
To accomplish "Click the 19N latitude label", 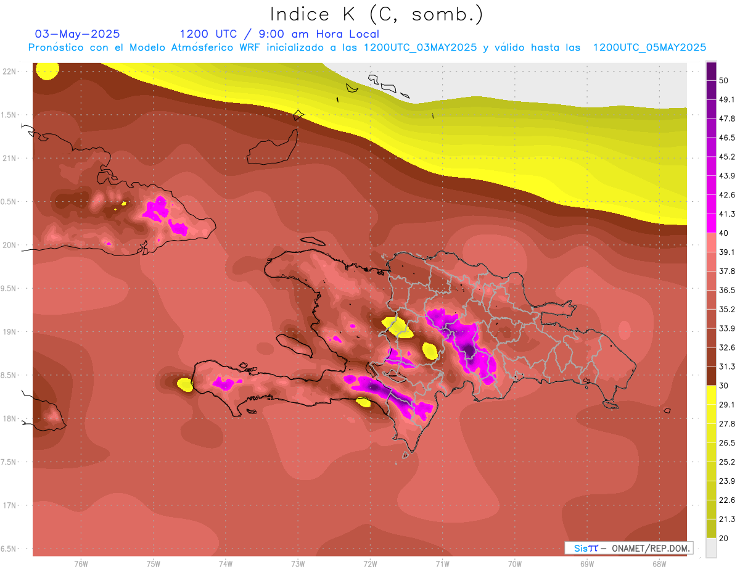I will [10, 331].
